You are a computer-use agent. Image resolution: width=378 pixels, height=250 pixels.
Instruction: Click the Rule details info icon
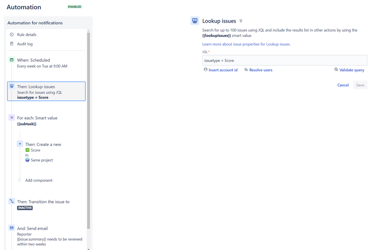coord(12,35)
